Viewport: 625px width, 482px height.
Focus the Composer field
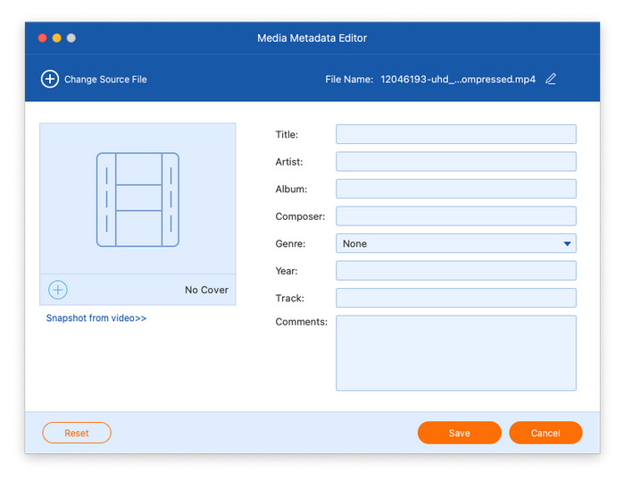click(x=455, y=216)
